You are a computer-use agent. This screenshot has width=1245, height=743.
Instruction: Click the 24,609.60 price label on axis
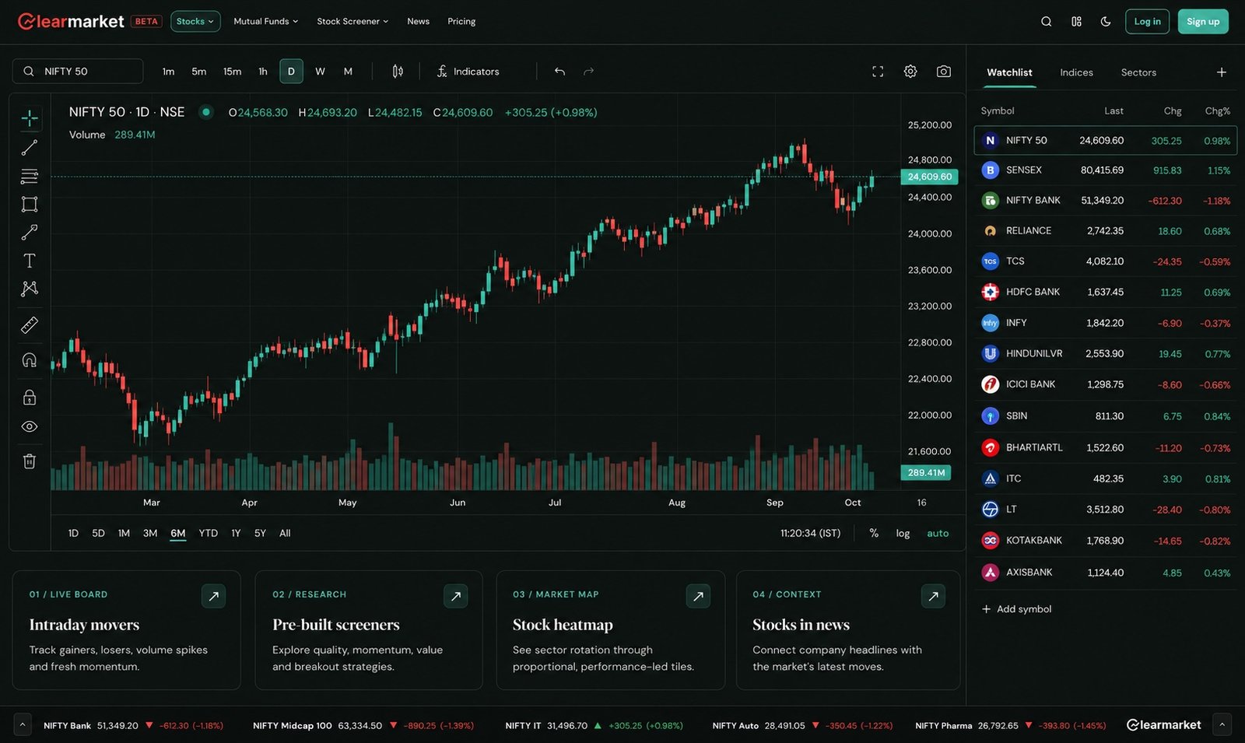click(929, 177)
